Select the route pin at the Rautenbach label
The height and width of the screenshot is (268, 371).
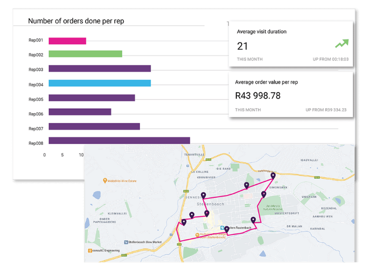(x=227, y=229)
